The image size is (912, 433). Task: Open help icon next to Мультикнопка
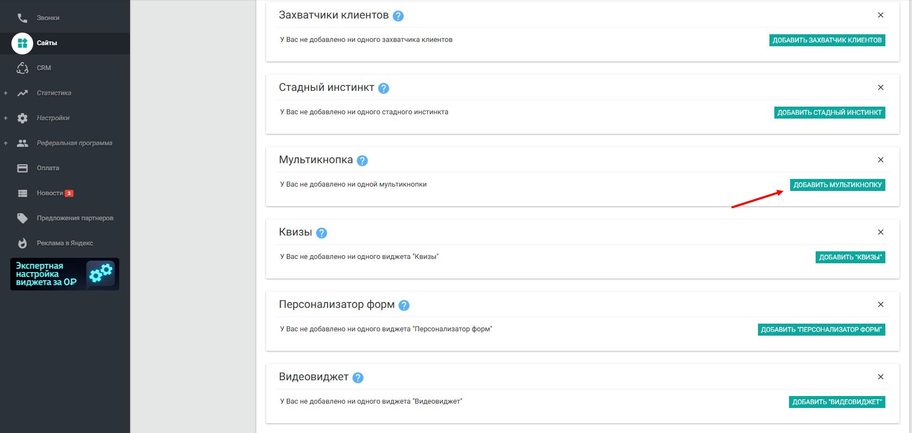click(x=362, y=160)
